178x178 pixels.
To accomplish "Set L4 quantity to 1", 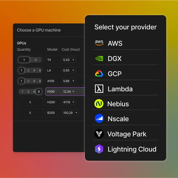I will (21, 70).
